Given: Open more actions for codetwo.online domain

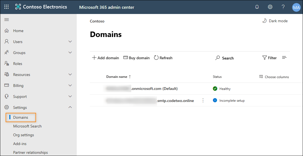Looking at the screenshot, I should pos(203,101).
